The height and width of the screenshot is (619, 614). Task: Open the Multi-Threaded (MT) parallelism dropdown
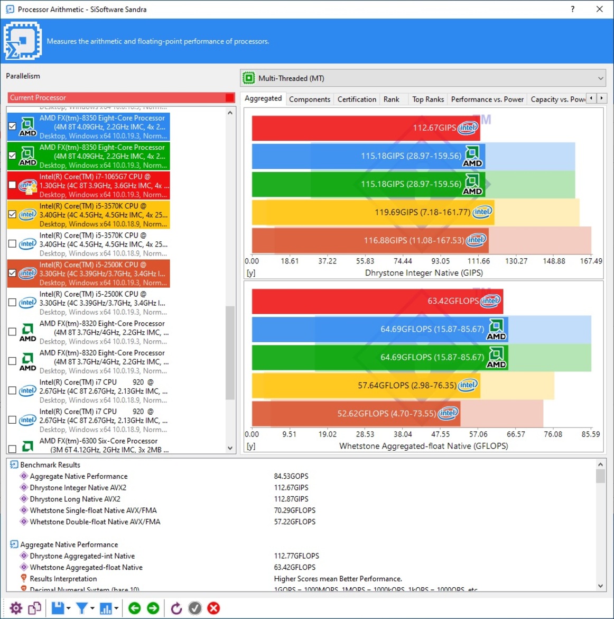423,78
